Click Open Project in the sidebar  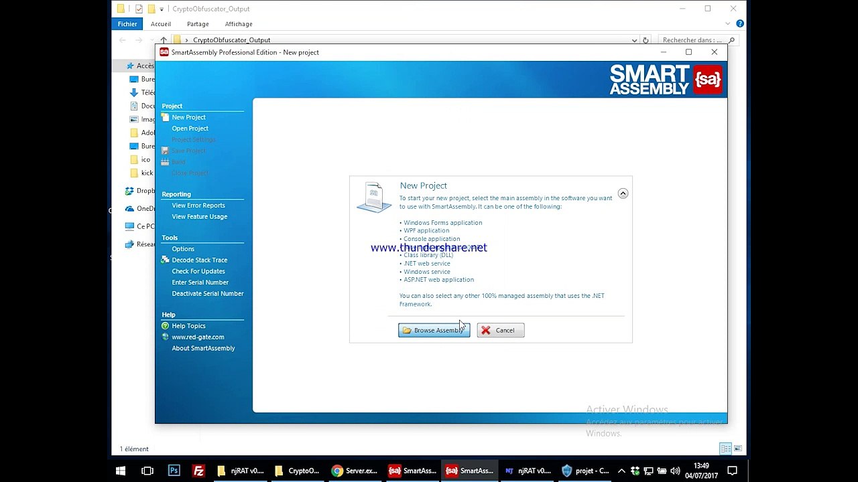click(x=190, y=129)
